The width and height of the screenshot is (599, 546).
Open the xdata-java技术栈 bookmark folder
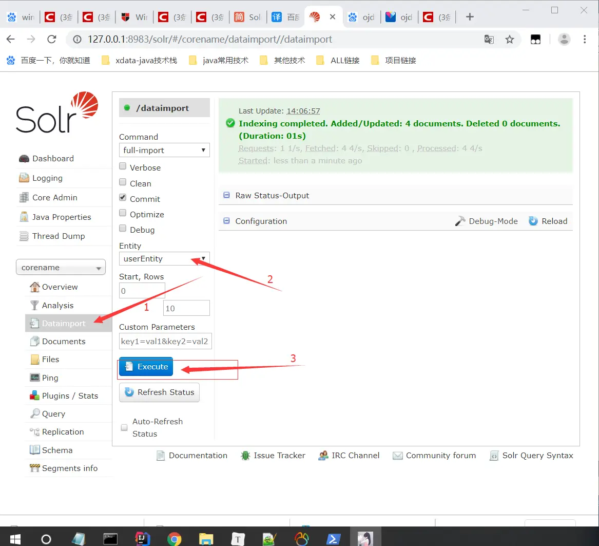(140, 61)
